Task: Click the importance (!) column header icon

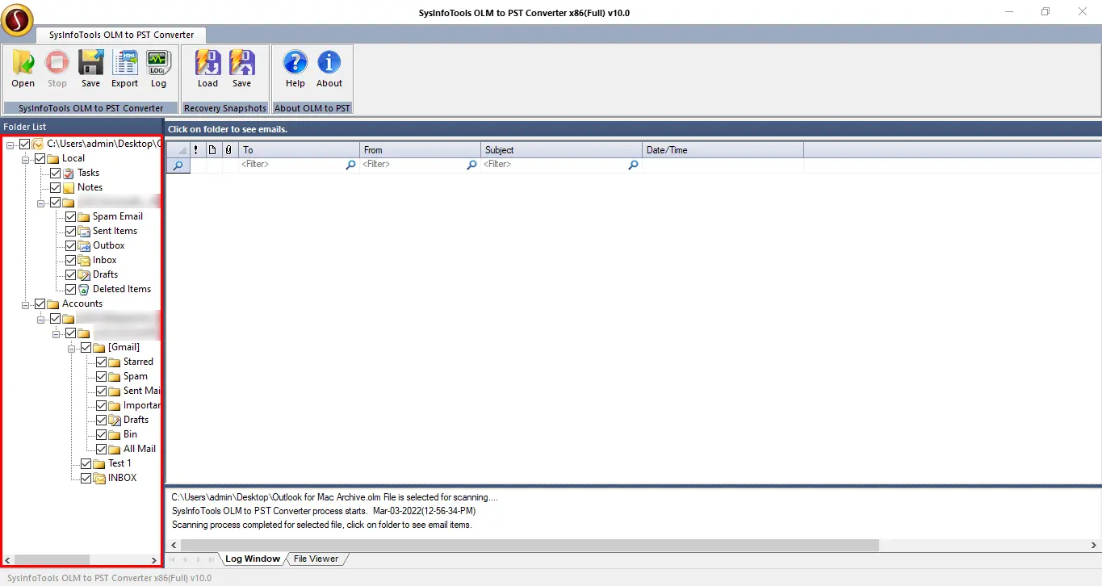Action: tap(196, 150)
